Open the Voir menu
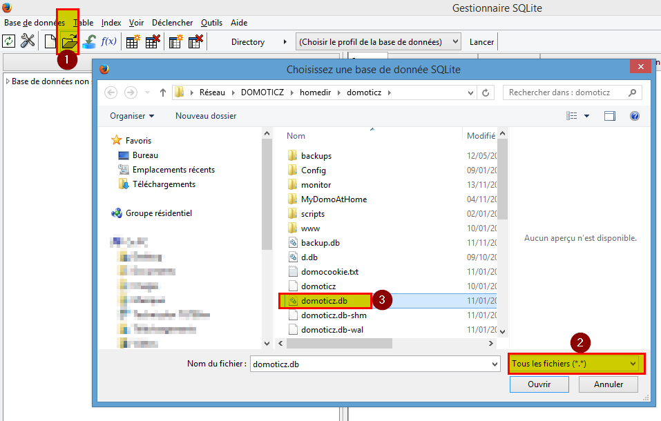661x421 pixels. (x=136, y=23)
